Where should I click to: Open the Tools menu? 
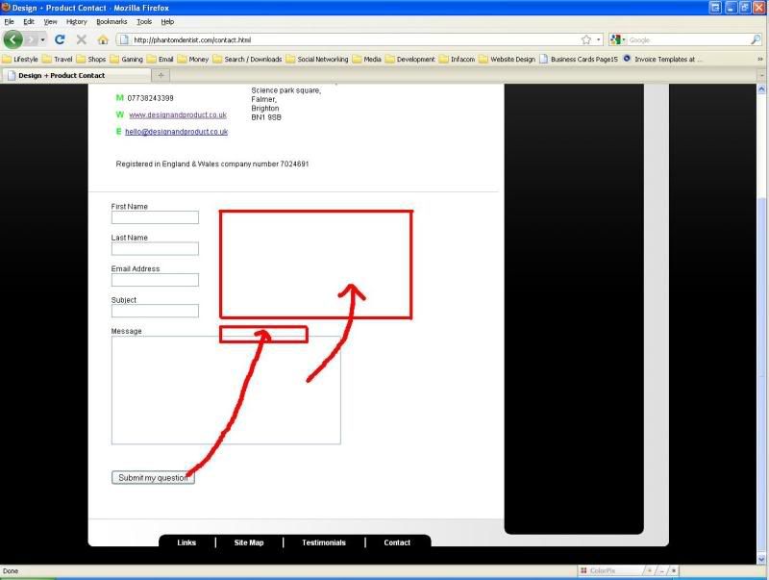click(x=144, y=21)
